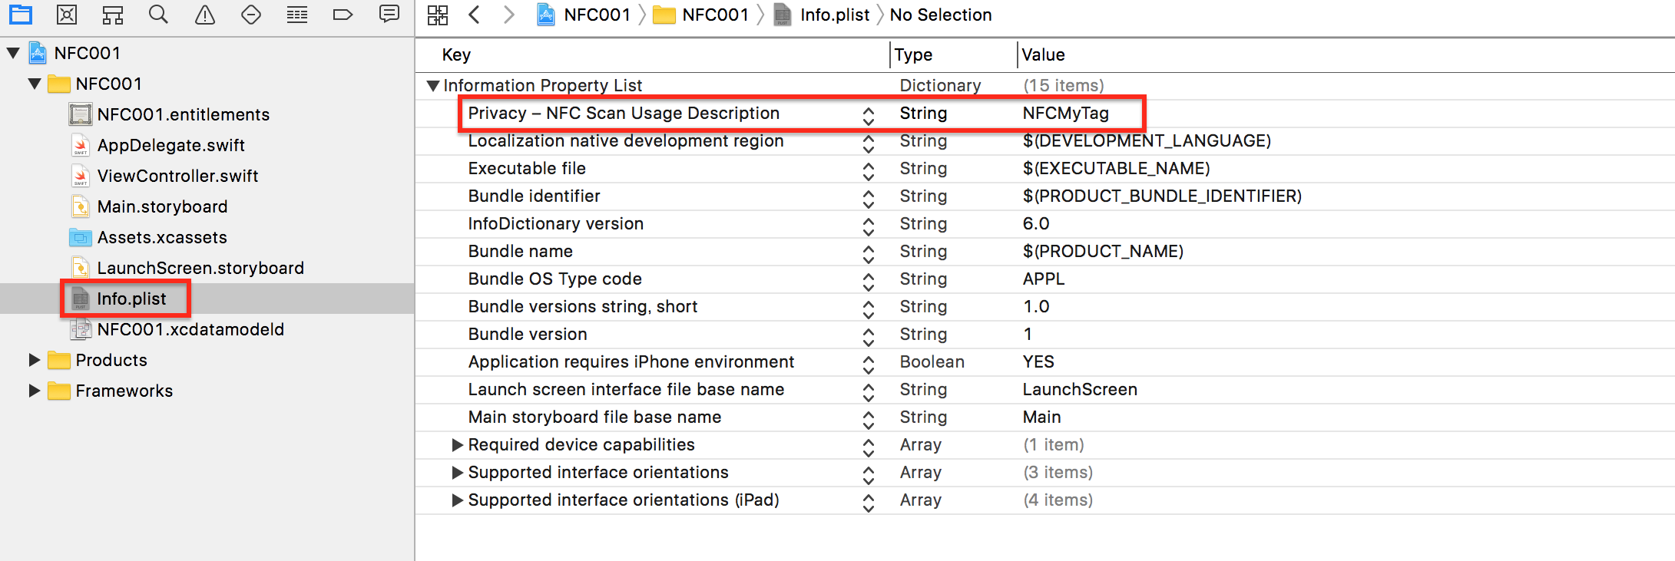Show the Debug navigator

click(297, 15)
